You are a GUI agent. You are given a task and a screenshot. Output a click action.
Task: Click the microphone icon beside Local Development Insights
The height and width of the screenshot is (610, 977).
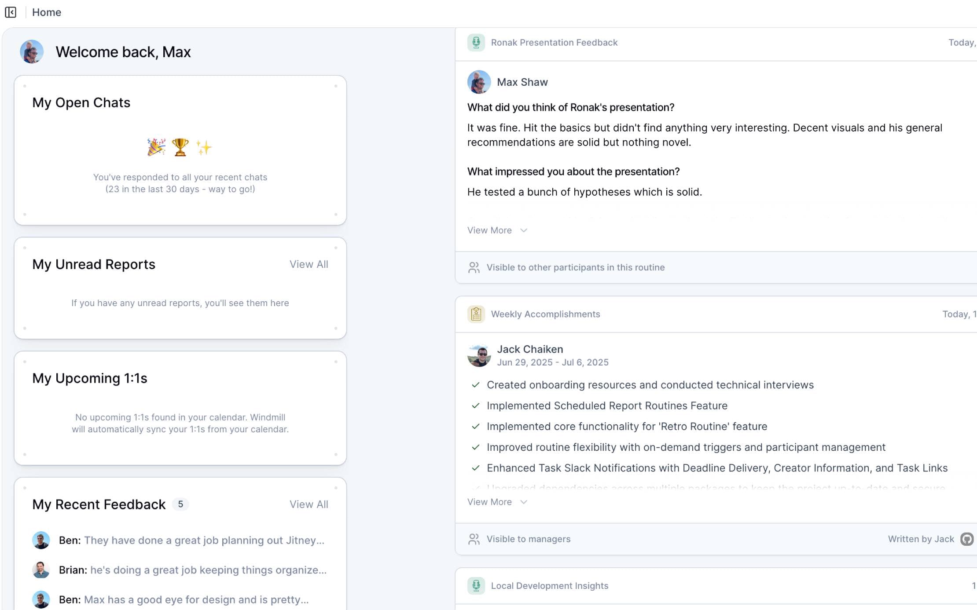point(476,586)
